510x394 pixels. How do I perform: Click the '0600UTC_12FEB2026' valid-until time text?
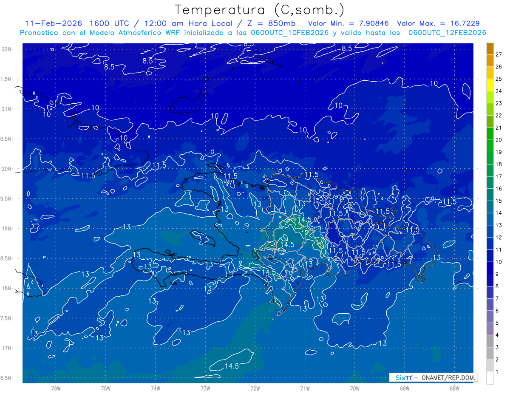[x=447, y=33]
